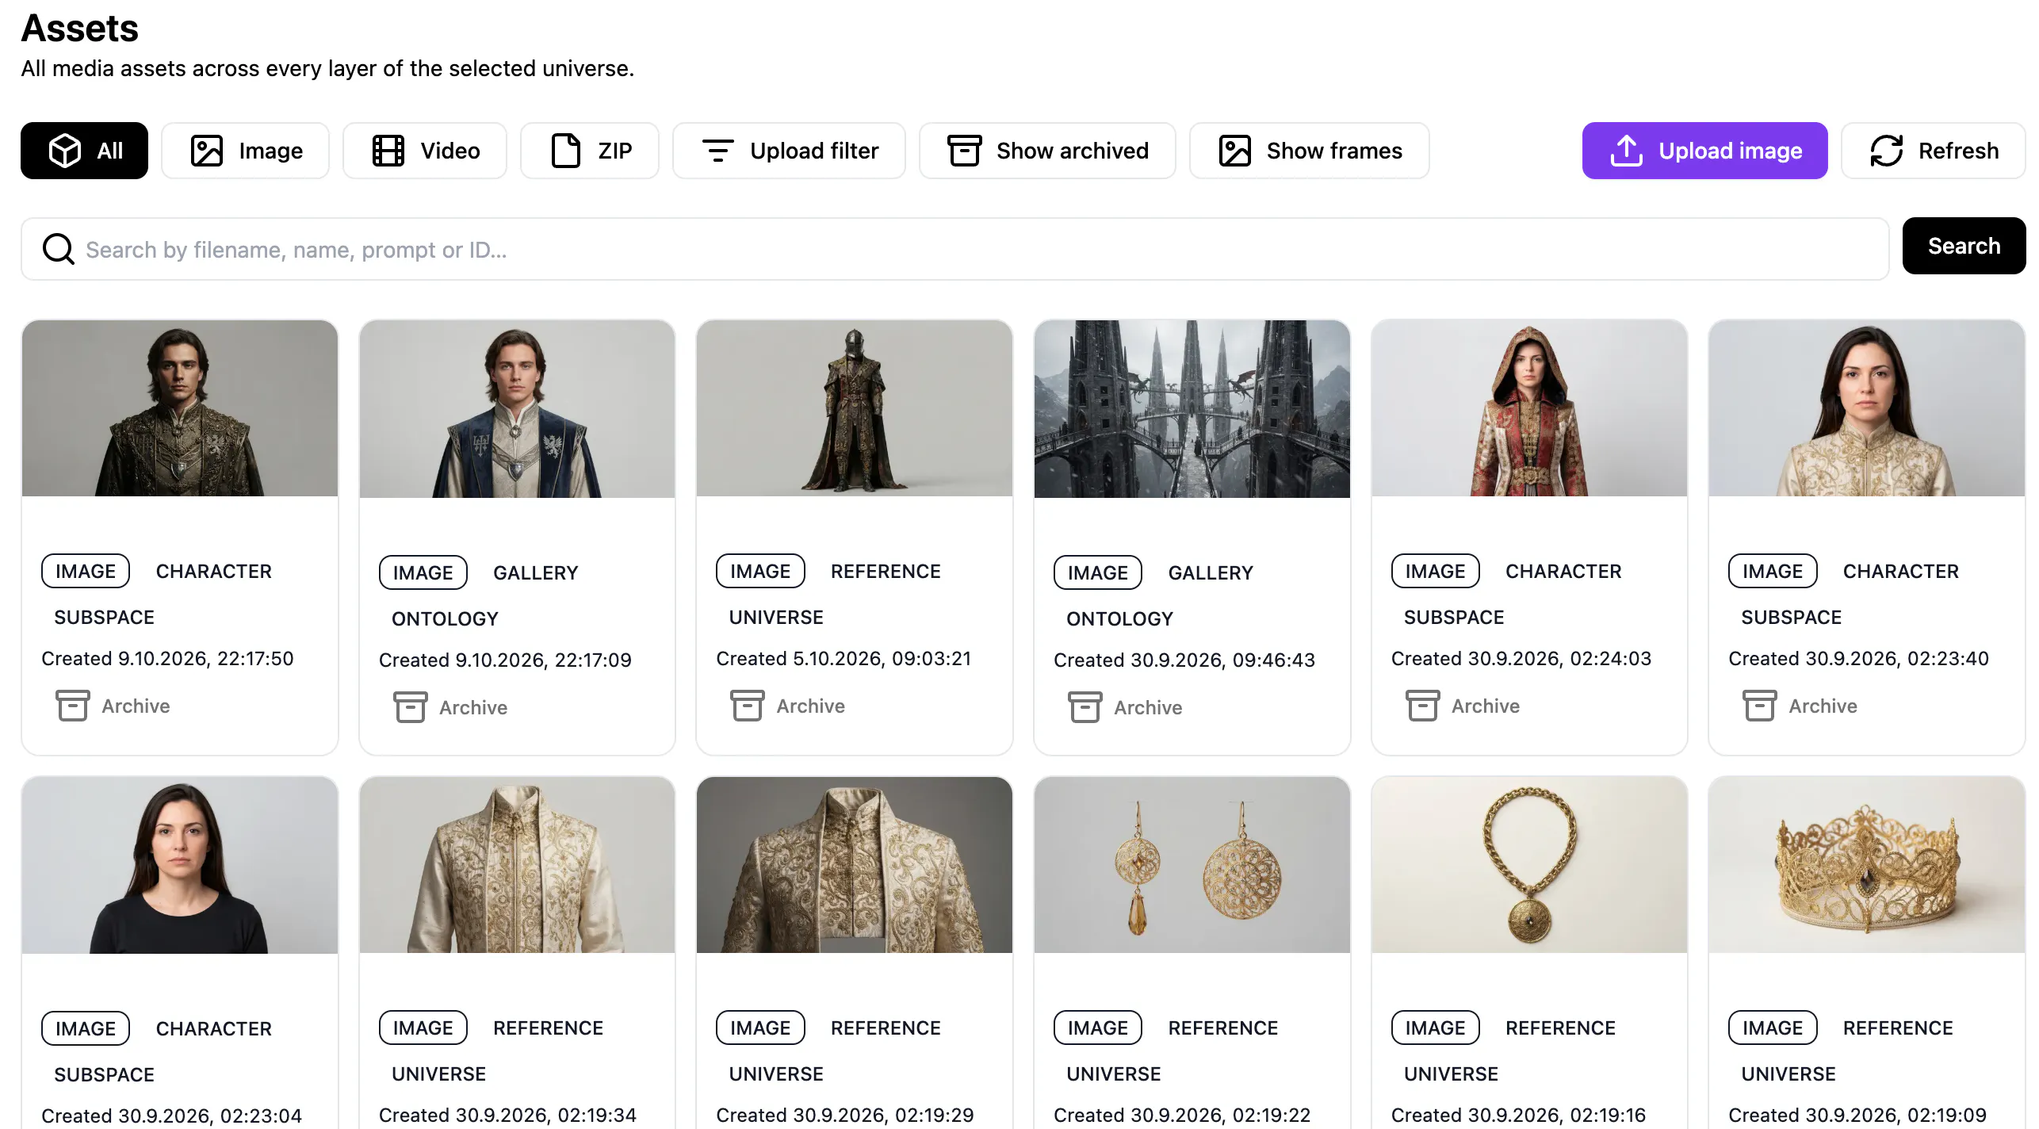
Task: Open the gold crown reference thumbnail
Action: pos(1867,865)
